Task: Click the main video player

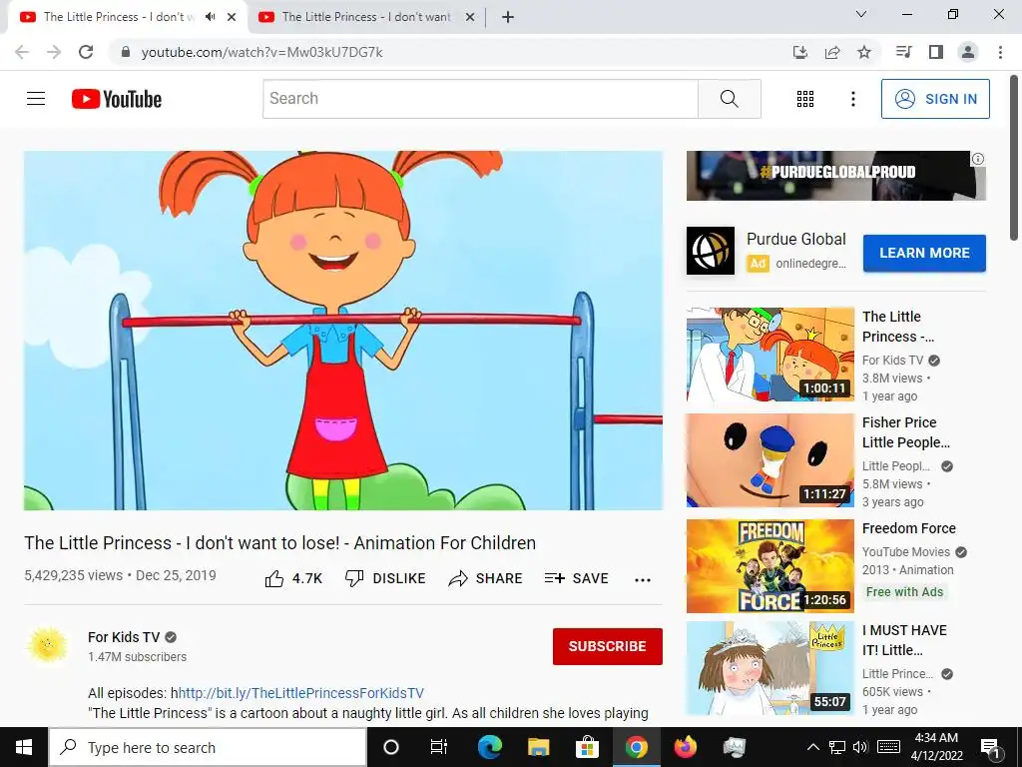Action: click(x=343, y=331)
